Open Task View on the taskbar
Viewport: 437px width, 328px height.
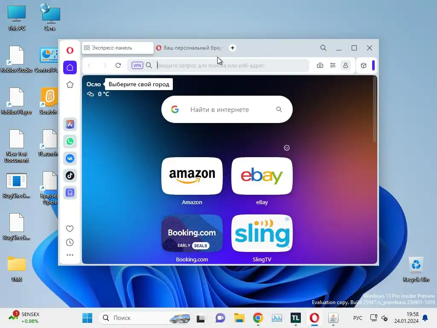201,318
